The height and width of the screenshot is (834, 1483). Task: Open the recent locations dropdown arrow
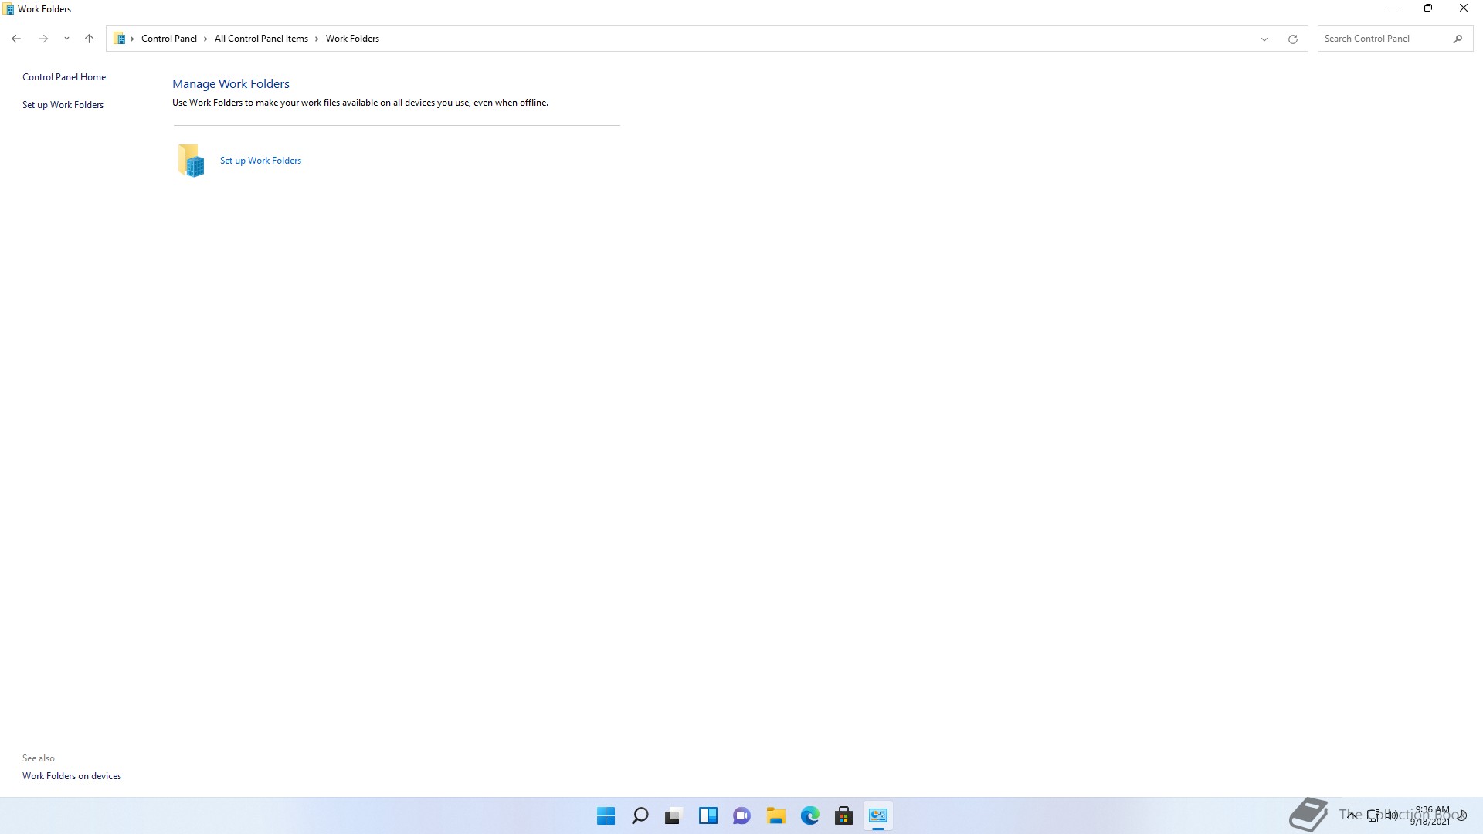coord(66,39)
